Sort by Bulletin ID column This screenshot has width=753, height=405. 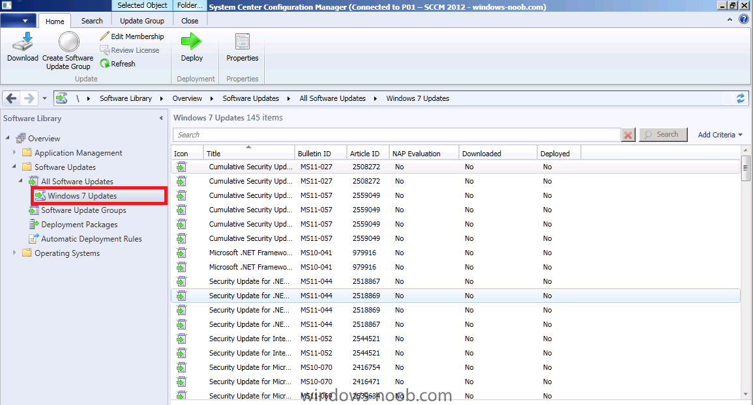pos(320,154)
